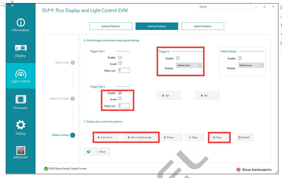Click the blue help question mark icon
The width and height of the screenshot is (282, 178).
pyautogui.click(x=89, y=151)
